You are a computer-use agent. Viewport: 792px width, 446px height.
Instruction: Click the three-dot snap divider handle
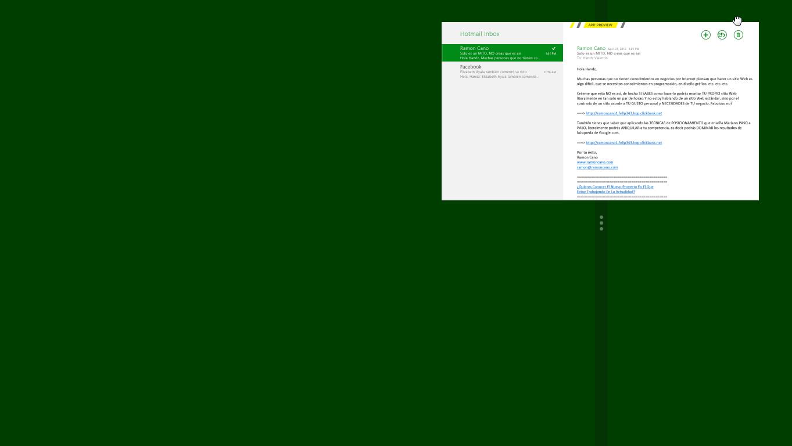(x=601, y=223)
